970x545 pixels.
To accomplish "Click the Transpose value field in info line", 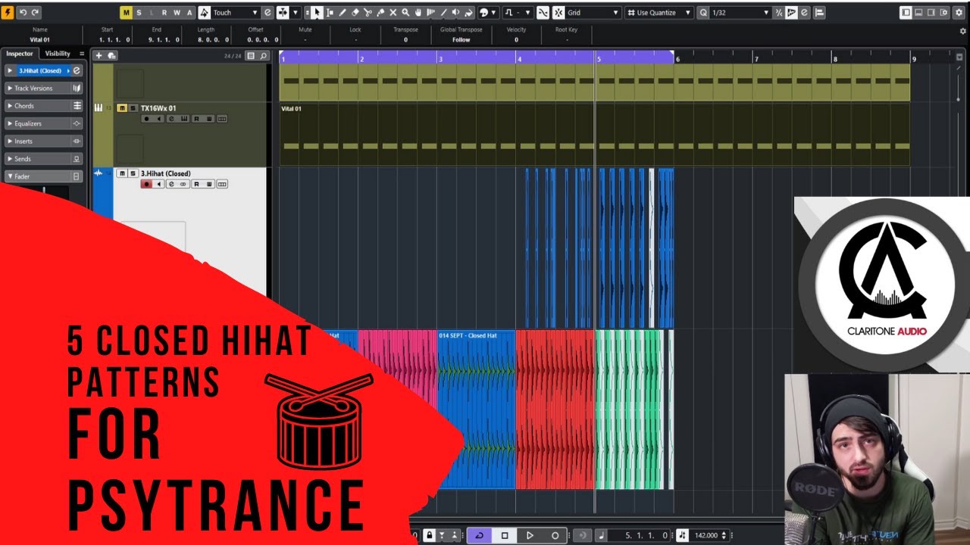I will (x=405, y=40).
